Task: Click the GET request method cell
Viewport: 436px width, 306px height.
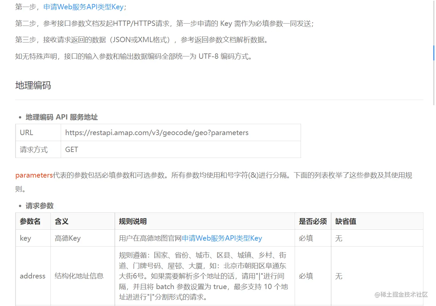Action: coord(71,150)
